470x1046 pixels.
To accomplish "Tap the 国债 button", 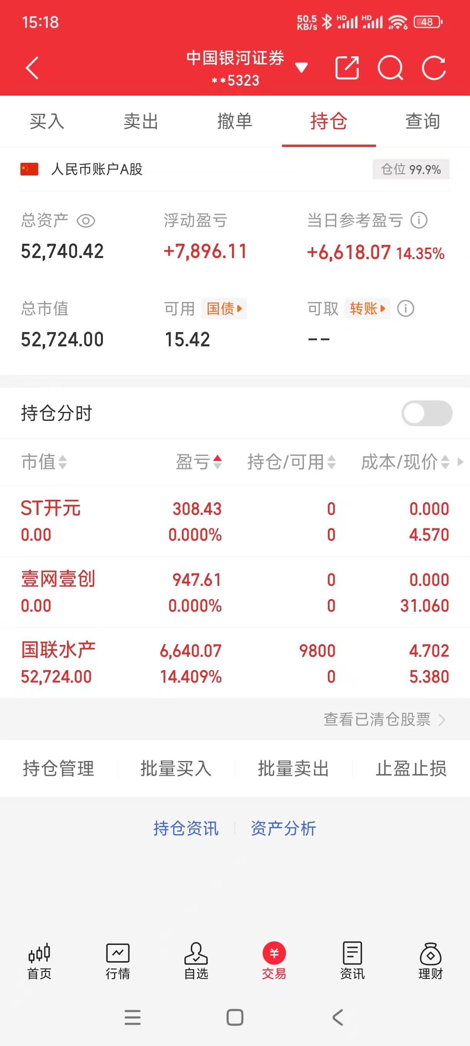I will point(224,309).
